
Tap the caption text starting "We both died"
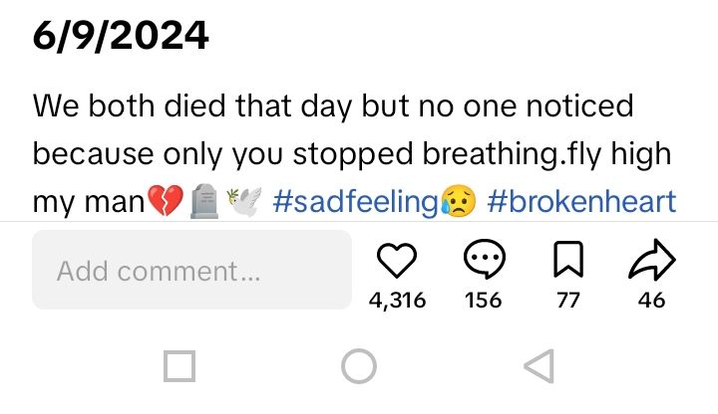[333, 105]
